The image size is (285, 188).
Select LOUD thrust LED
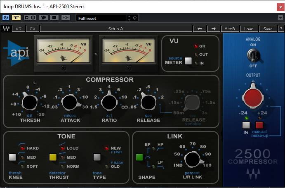click(62, 148)
